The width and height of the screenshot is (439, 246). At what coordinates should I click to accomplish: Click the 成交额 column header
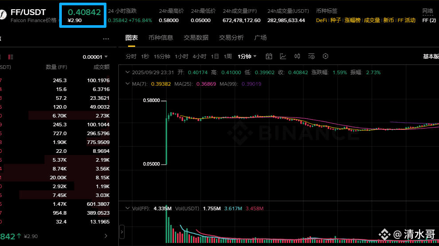101,67
